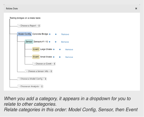Open the Choose a Report dropdown

29,26
